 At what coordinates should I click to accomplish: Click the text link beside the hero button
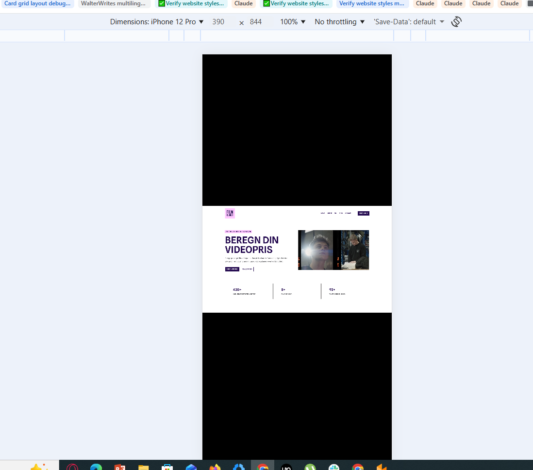click(247, 269)
